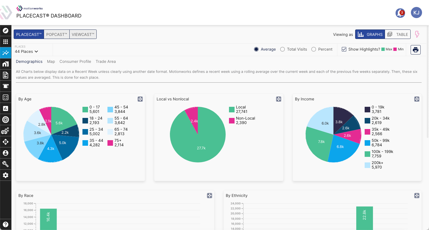This screenshot has height=230, width=429.
Task: Open the bar chart report sidebar icon
Action: point(6,108)
